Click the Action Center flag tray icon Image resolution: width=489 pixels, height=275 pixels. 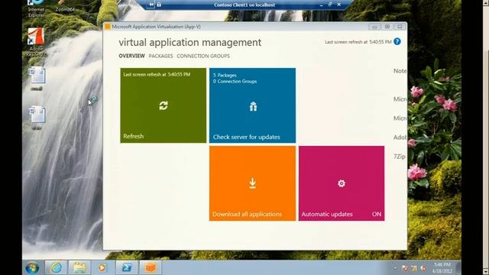tap(405, 268)
